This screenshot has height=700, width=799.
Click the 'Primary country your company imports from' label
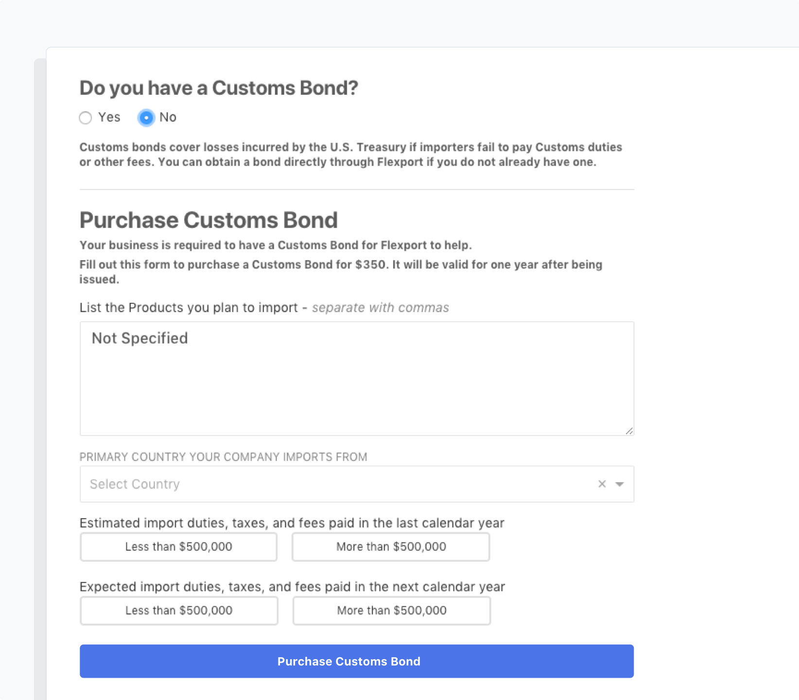pyautogui.click(x=224, y=457)
